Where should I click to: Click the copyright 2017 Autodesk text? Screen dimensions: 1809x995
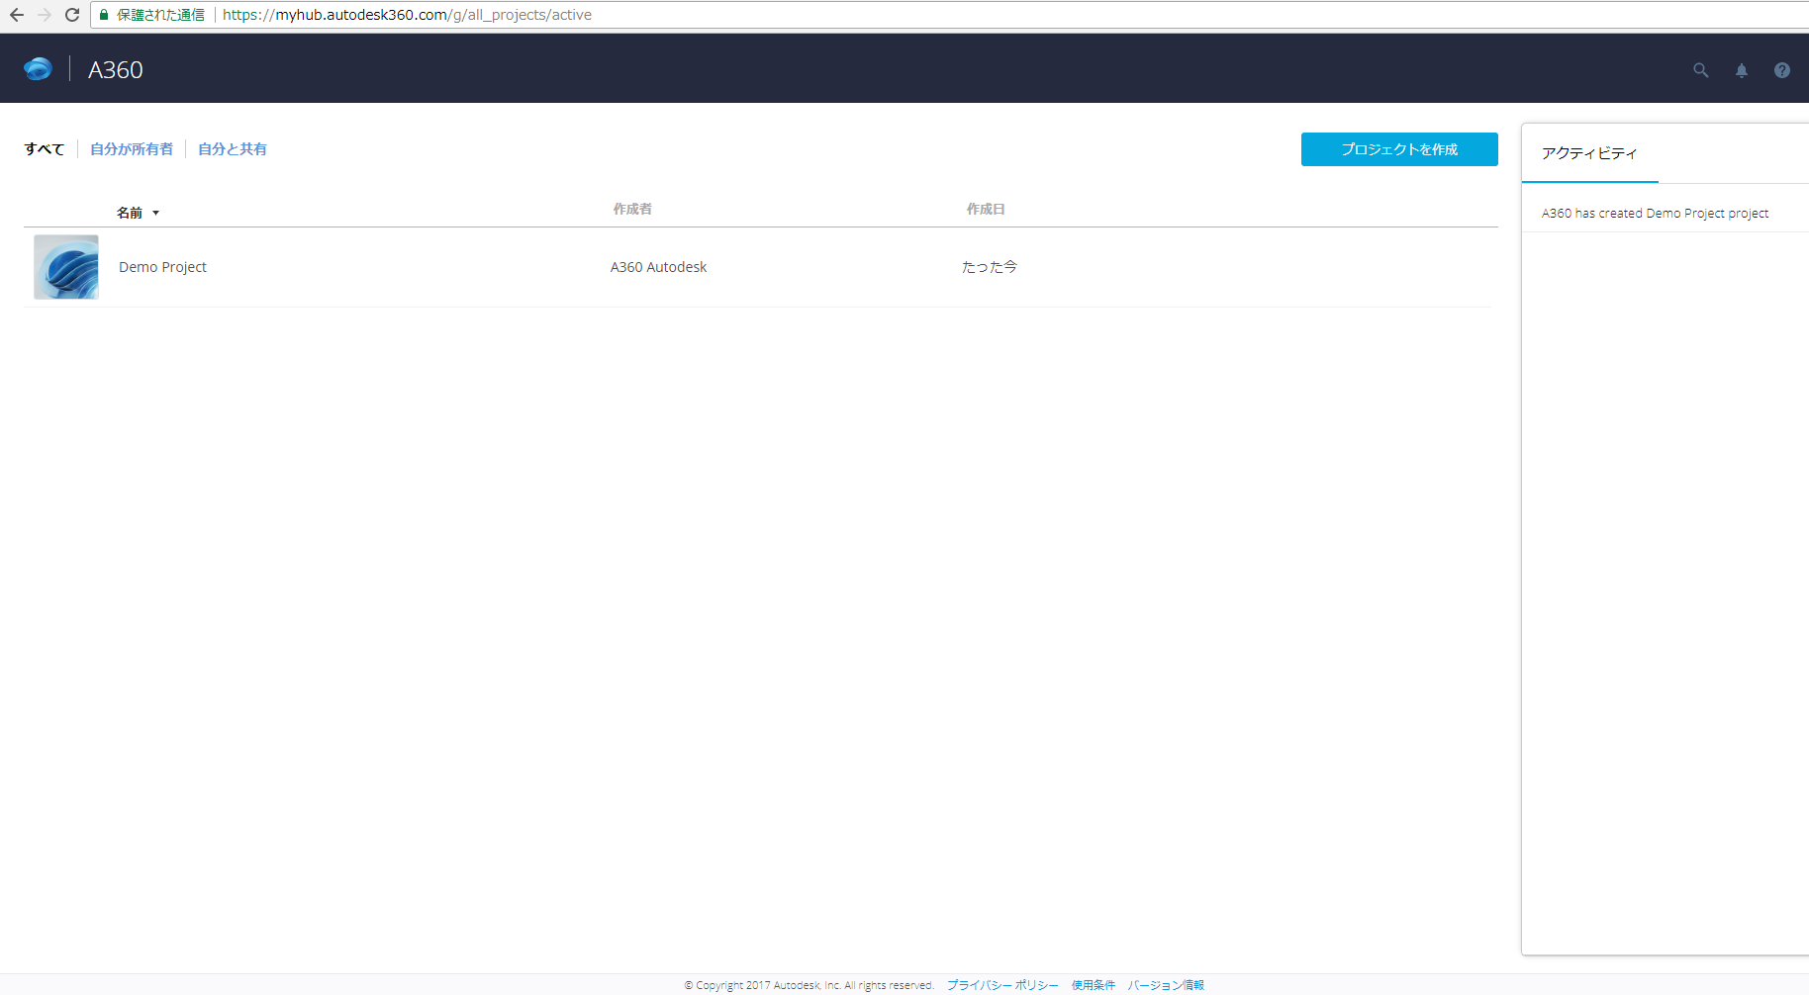(x=809, y=985)
